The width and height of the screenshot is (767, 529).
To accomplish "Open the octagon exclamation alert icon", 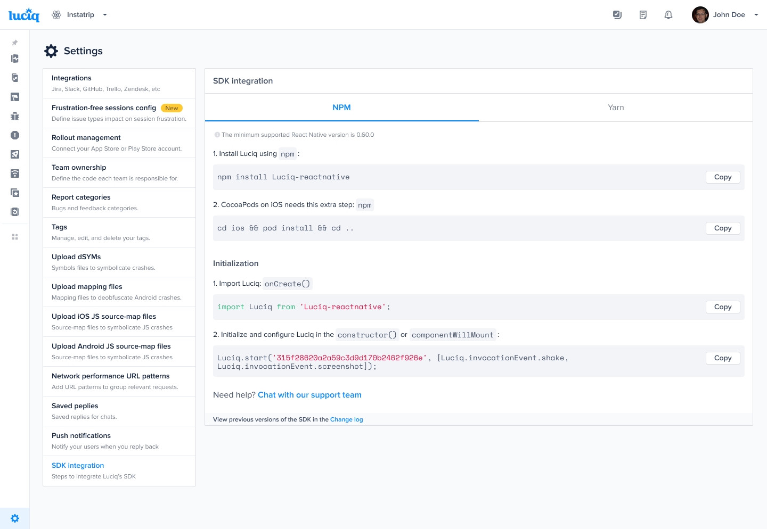I will (x=15, y=135).
